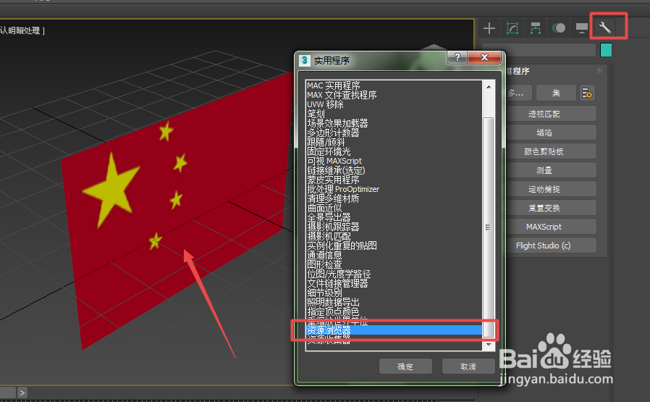The height and width of the screenshot is (402, 650).
Task: Click the 3ds Max icon in dialog title
Action: coord(305,61)
